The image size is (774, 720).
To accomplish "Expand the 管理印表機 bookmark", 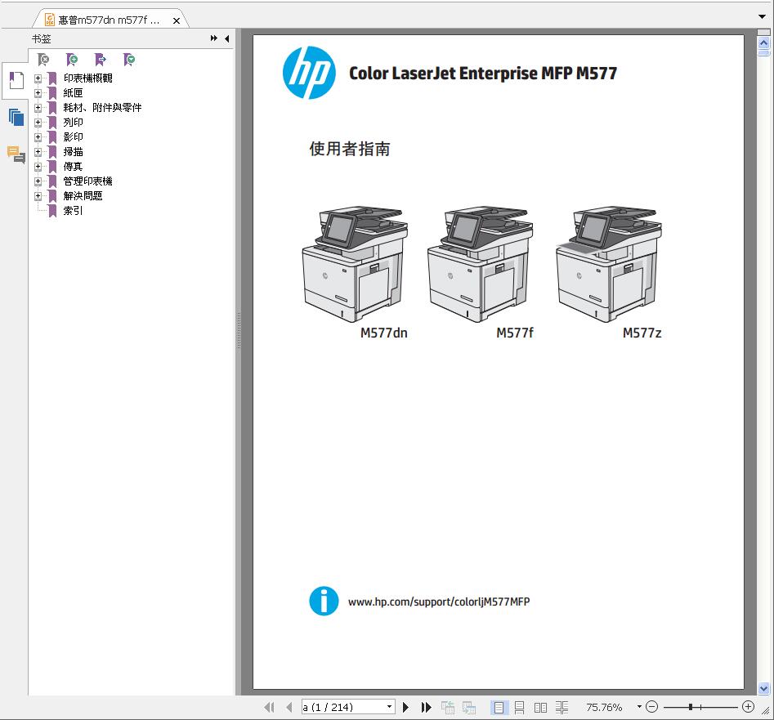I will [38, 181].
